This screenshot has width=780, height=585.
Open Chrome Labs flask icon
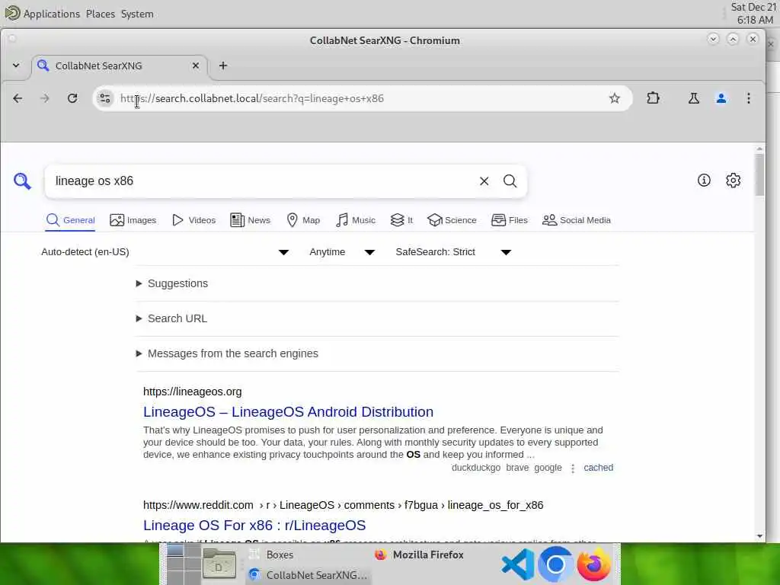pyautogui.click(x=693, y=98)
